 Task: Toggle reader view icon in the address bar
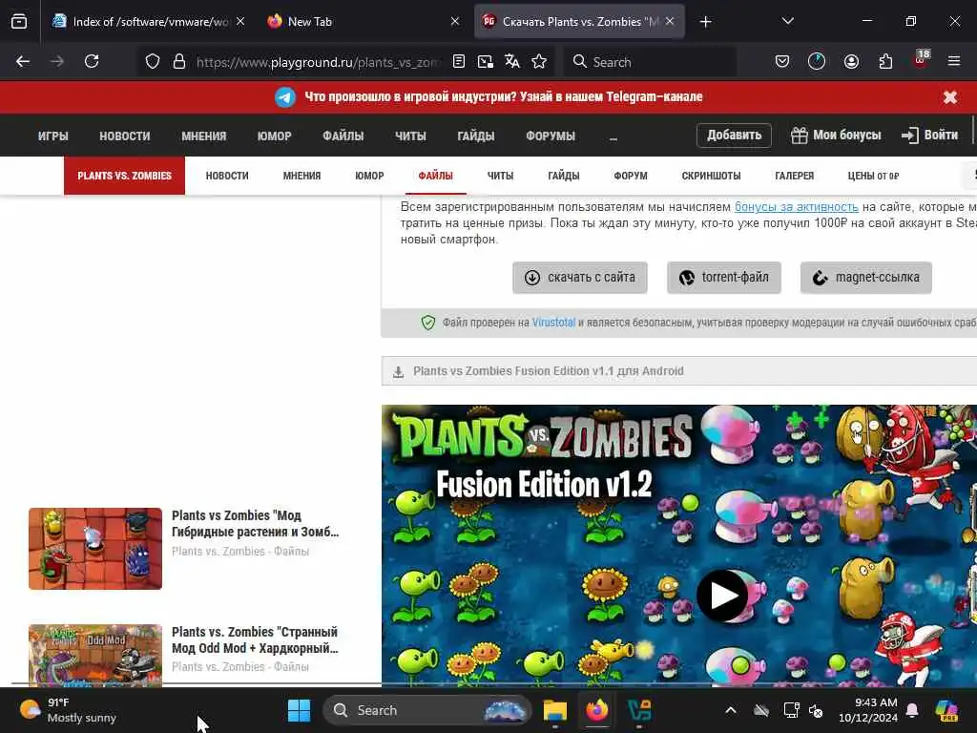[459, 62]
